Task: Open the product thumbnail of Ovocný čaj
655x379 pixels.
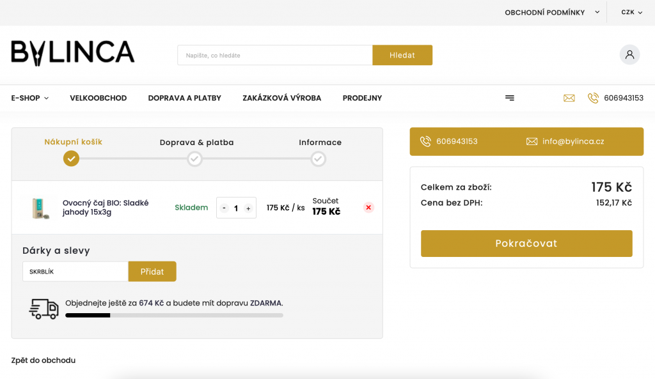Action: pos(40,208)
